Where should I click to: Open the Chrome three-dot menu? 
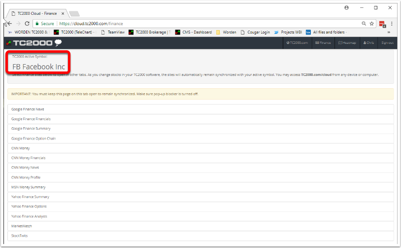point(392,24)
